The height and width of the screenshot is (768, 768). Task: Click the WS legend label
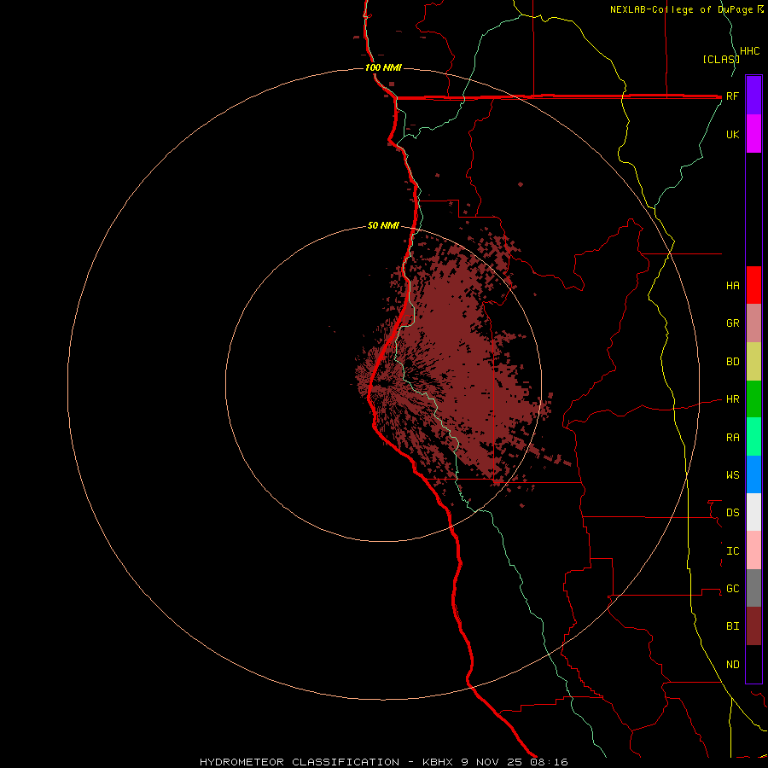point(732,475)
